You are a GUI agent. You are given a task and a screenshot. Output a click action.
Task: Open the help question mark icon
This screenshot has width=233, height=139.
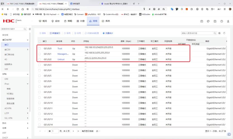coord(222,21)
